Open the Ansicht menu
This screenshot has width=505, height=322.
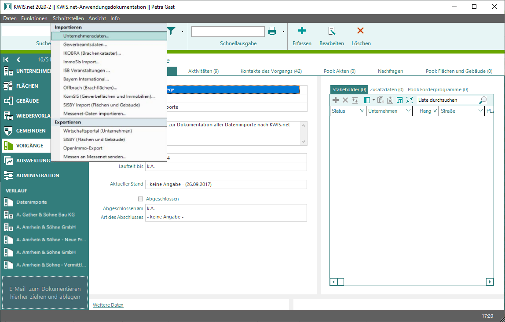click(97, 18)
